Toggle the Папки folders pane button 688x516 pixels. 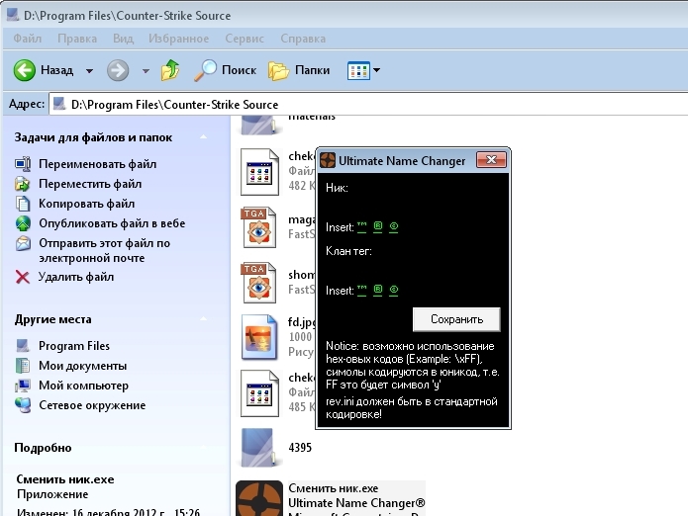pyautogui.click(x=298, y=70)
